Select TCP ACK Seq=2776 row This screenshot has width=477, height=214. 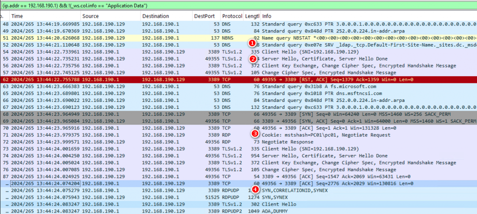pos(238,184)
